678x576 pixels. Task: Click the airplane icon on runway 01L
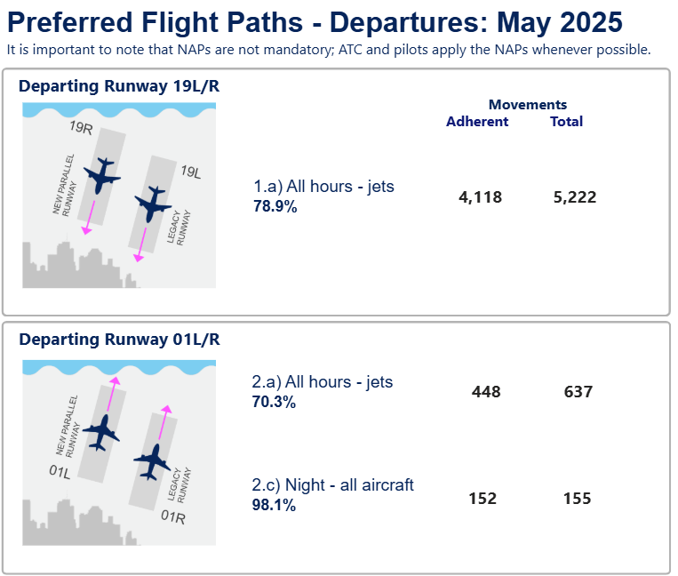click(x=101, y=433)
